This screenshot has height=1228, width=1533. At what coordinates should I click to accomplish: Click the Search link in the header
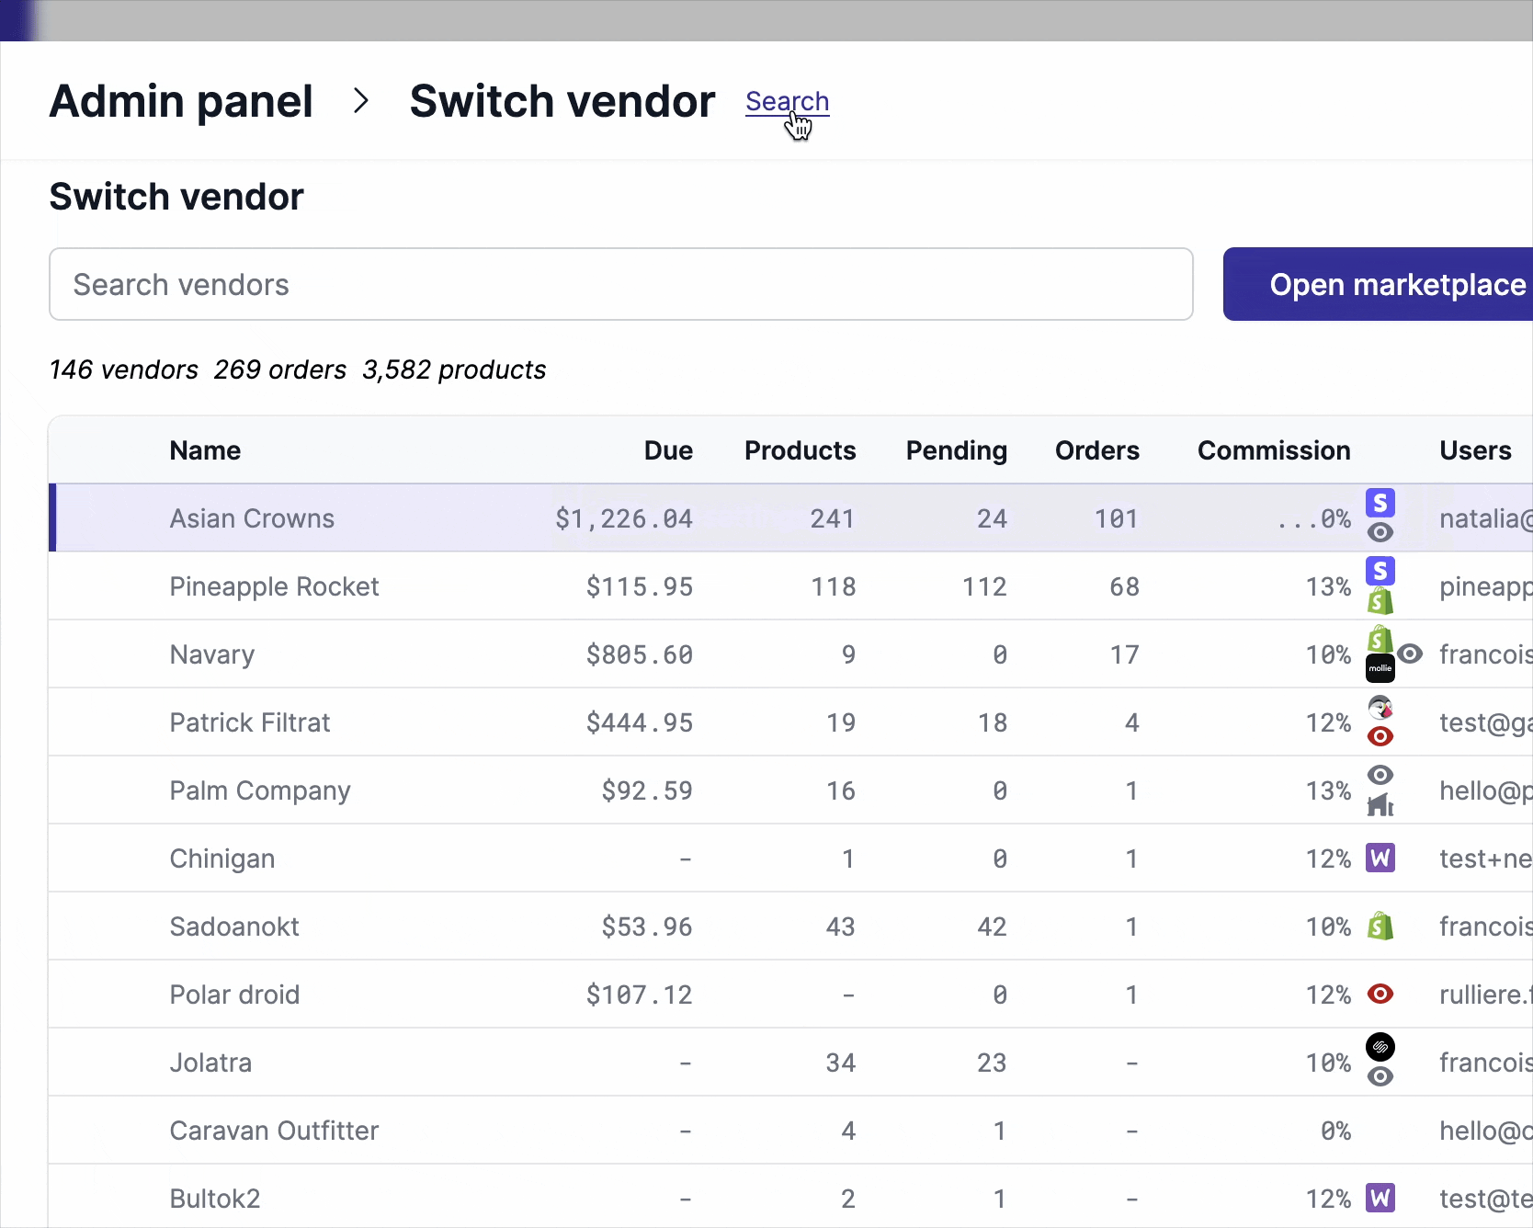tap(787, 101)
